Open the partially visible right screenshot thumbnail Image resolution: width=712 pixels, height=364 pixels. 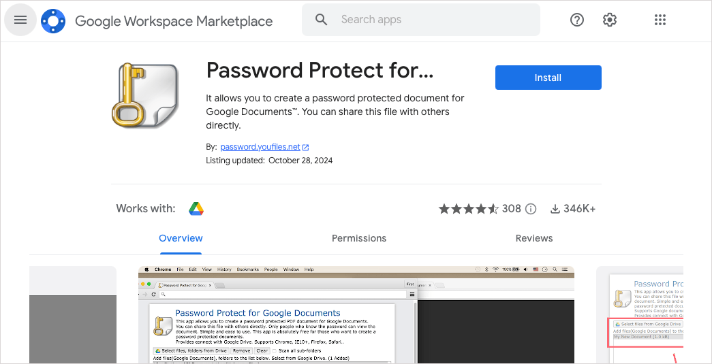640,314
